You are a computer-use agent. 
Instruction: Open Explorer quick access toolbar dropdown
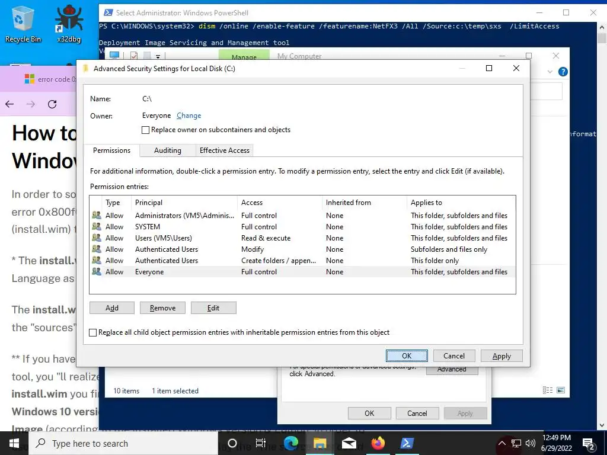coord(158,56)
